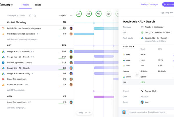Image resolution: width=174 pixels, height=117 pixels.
Task: Click Google Ads EU Search timeline bar
Action: point(104,56)
